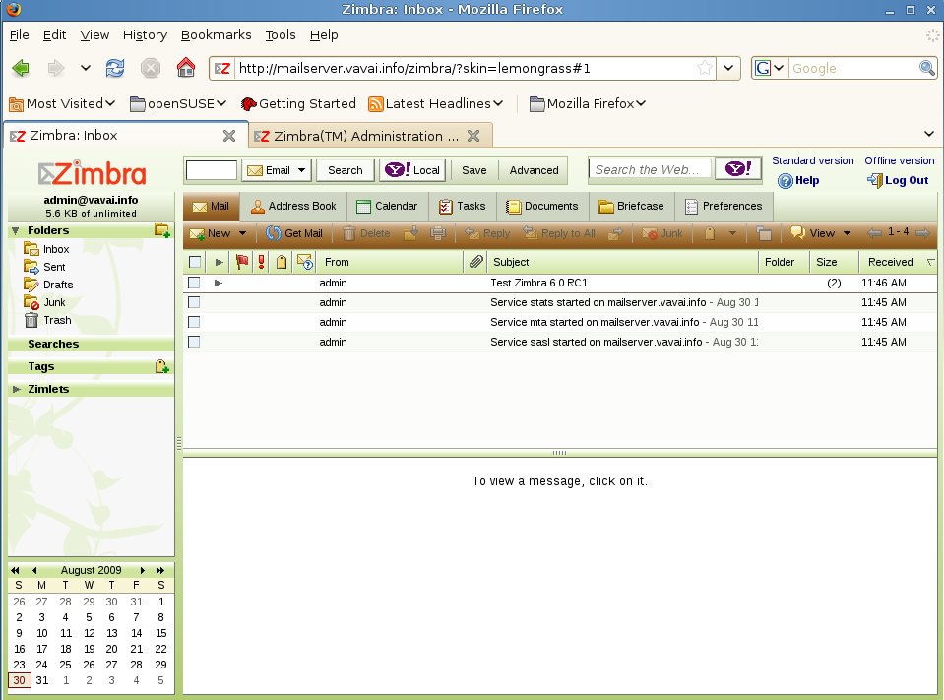Select checkbox of the sasl service email
Image resolution: width=944 pixels, height=700 pixels.
click(x=193, y=342)
